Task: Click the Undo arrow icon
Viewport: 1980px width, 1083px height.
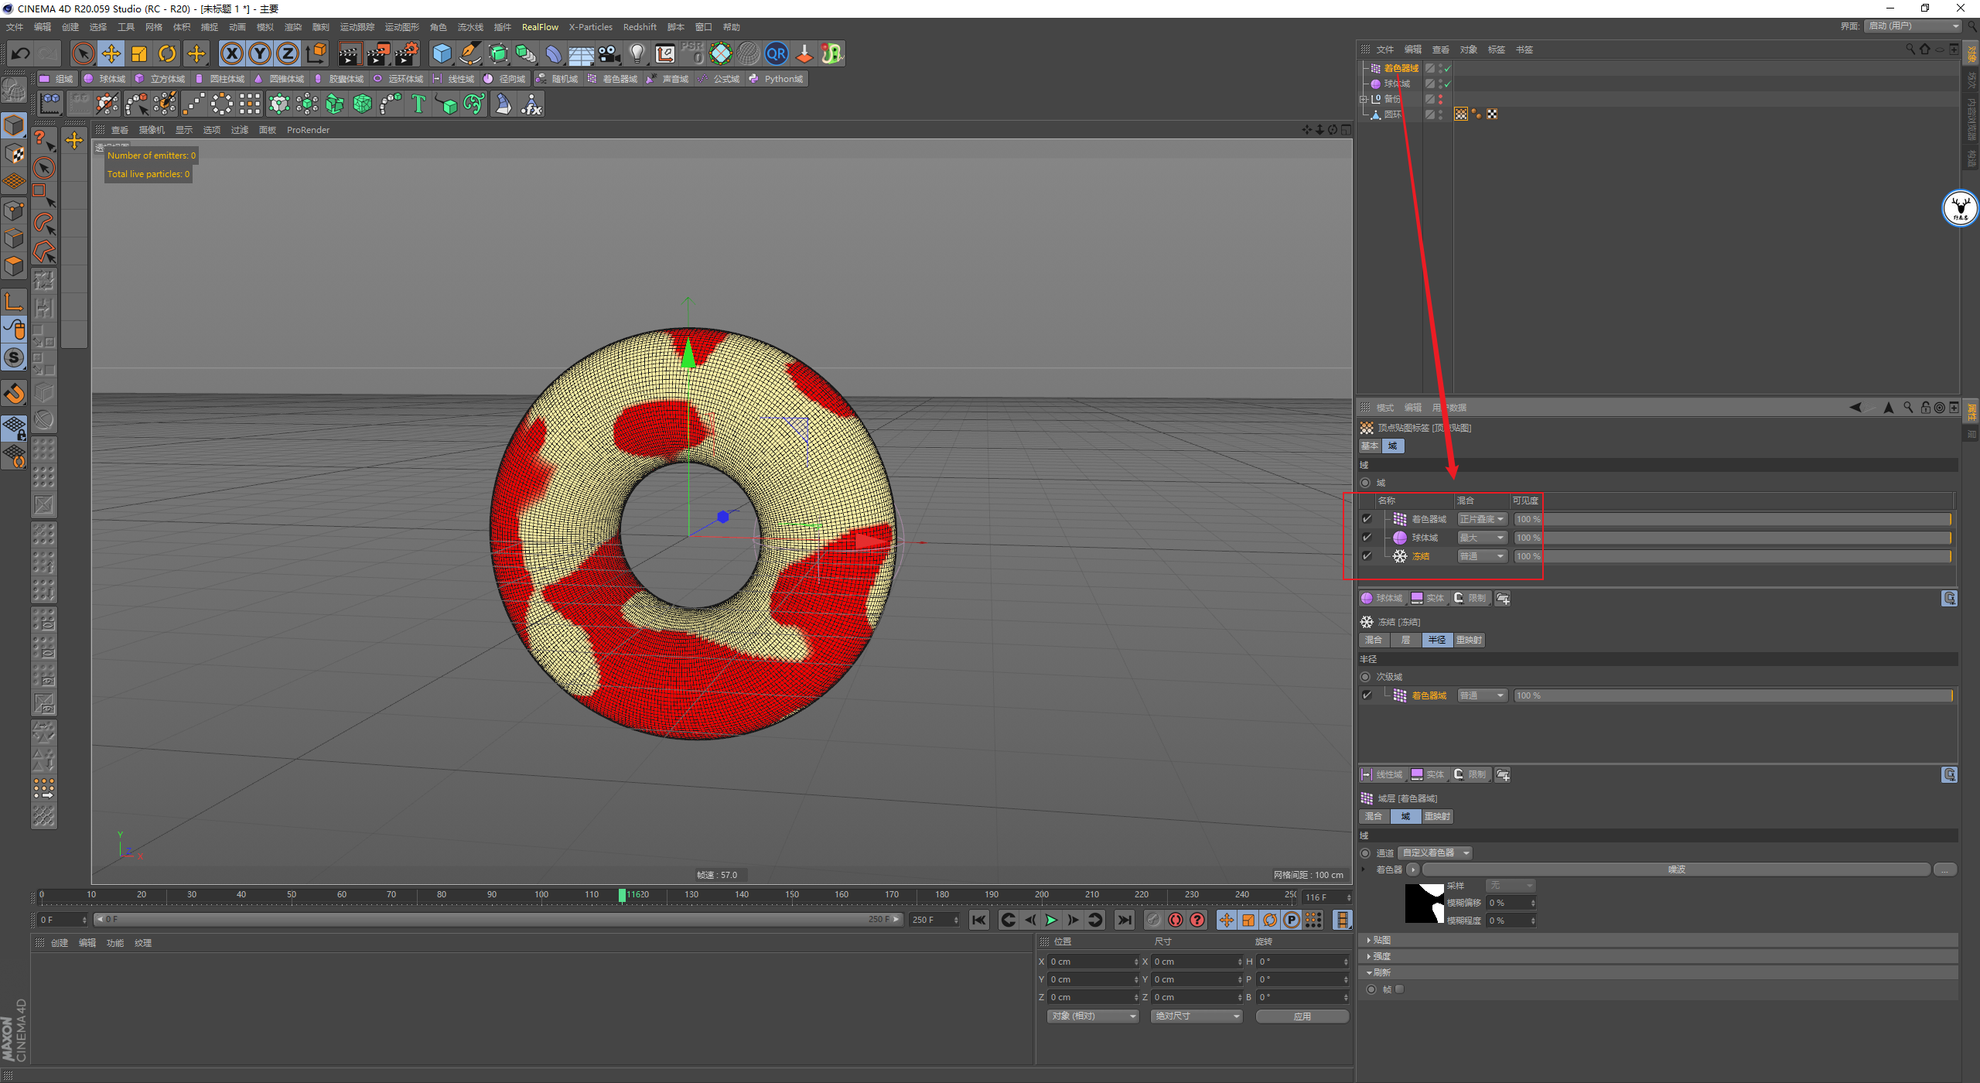Action: coord(21,54)
